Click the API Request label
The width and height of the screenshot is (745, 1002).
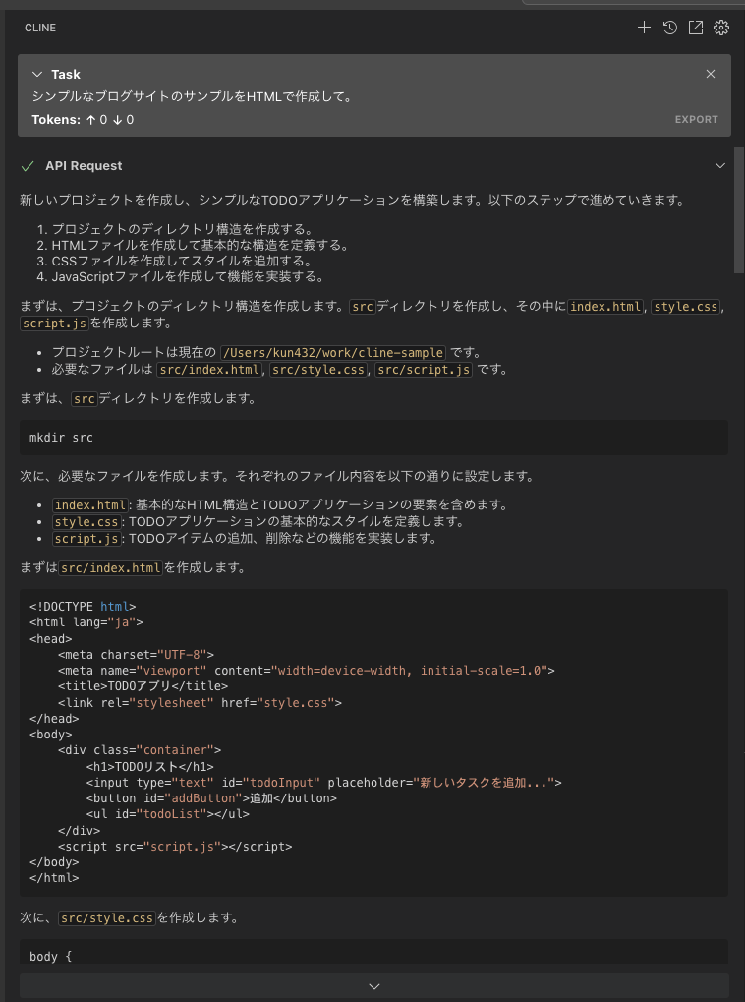[84, 166]
